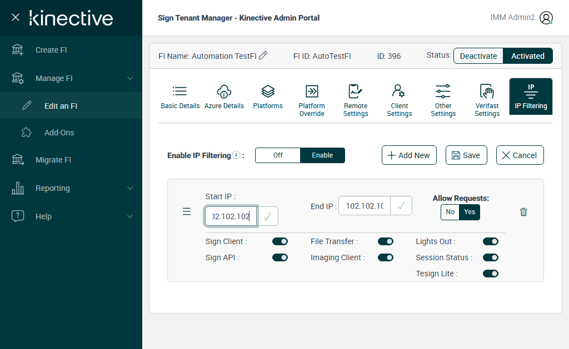Click the Start IP input field

[231, 216]
